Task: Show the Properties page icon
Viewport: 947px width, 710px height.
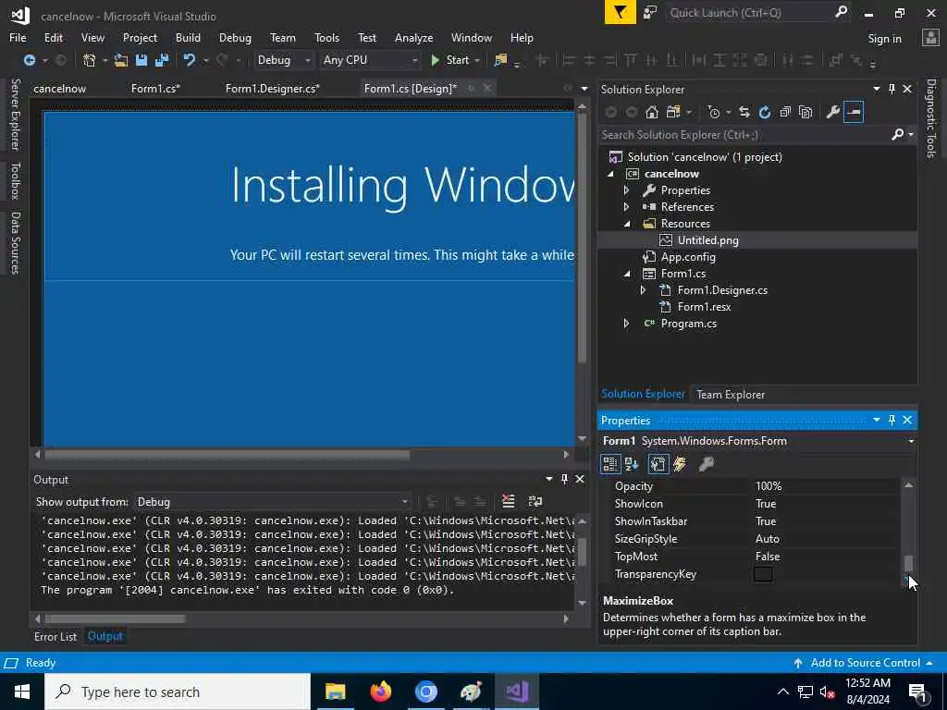Action: (658, 464)
